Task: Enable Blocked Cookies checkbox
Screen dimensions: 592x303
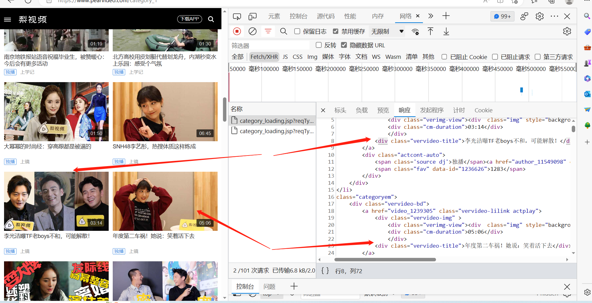Action: [x=444, y=57]
